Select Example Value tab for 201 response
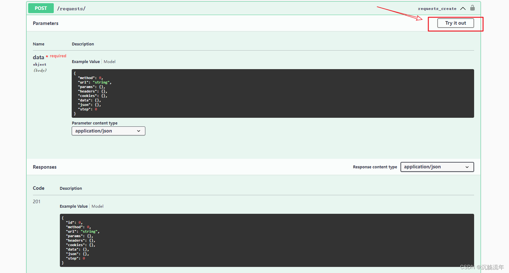This screenshot has width=509, height=273. [x=74, y=206]
